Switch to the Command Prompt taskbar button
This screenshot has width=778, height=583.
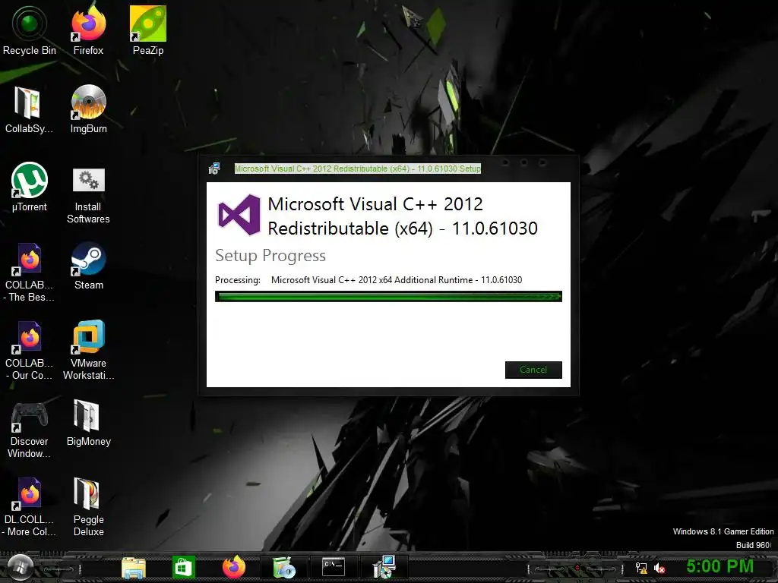tap(334, 566)
